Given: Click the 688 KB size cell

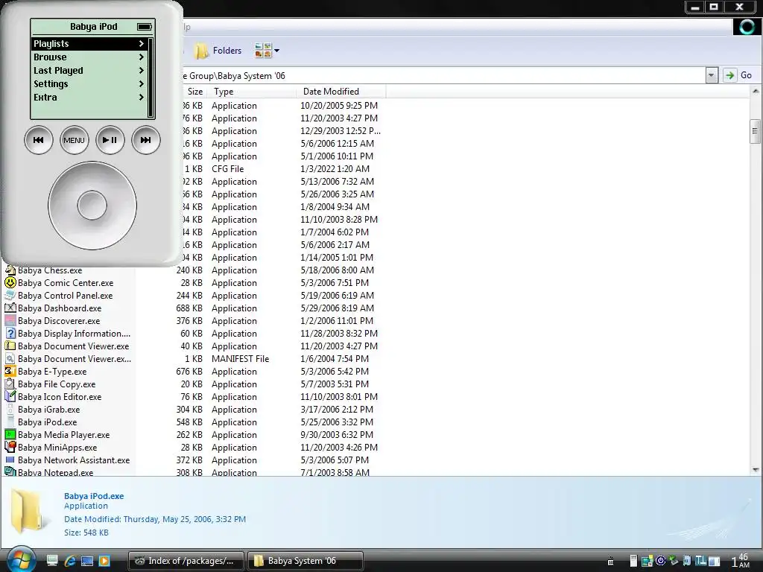Looking at the screenshot, I should coord(189,308).
